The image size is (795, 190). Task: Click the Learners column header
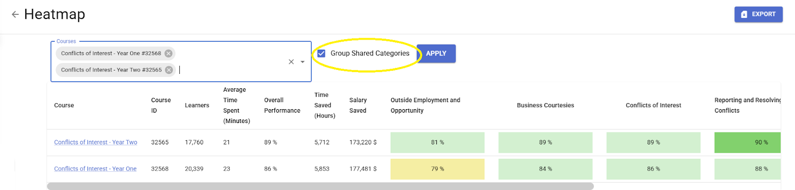point(197,105)
